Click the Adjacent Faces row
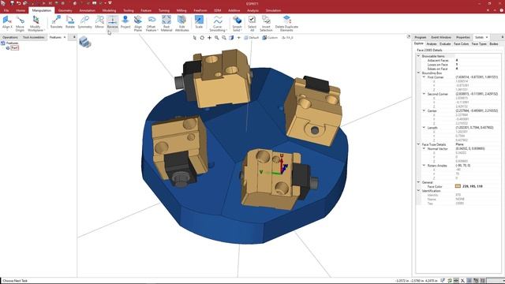Screen dimensions: 505x284 point(459,61)
